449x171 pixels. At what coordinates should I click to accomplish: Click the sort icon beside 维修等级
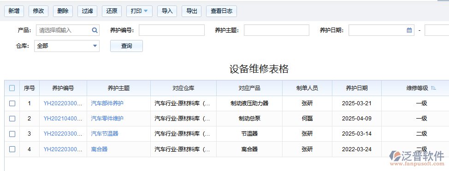433,88
